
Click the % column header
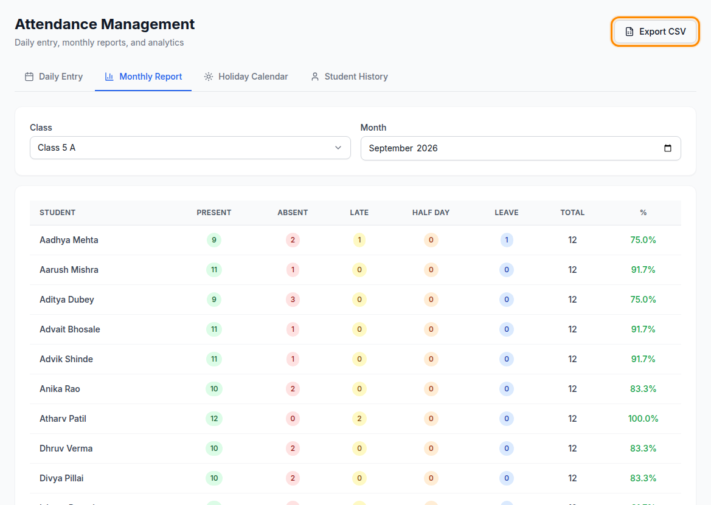(643, 213)
